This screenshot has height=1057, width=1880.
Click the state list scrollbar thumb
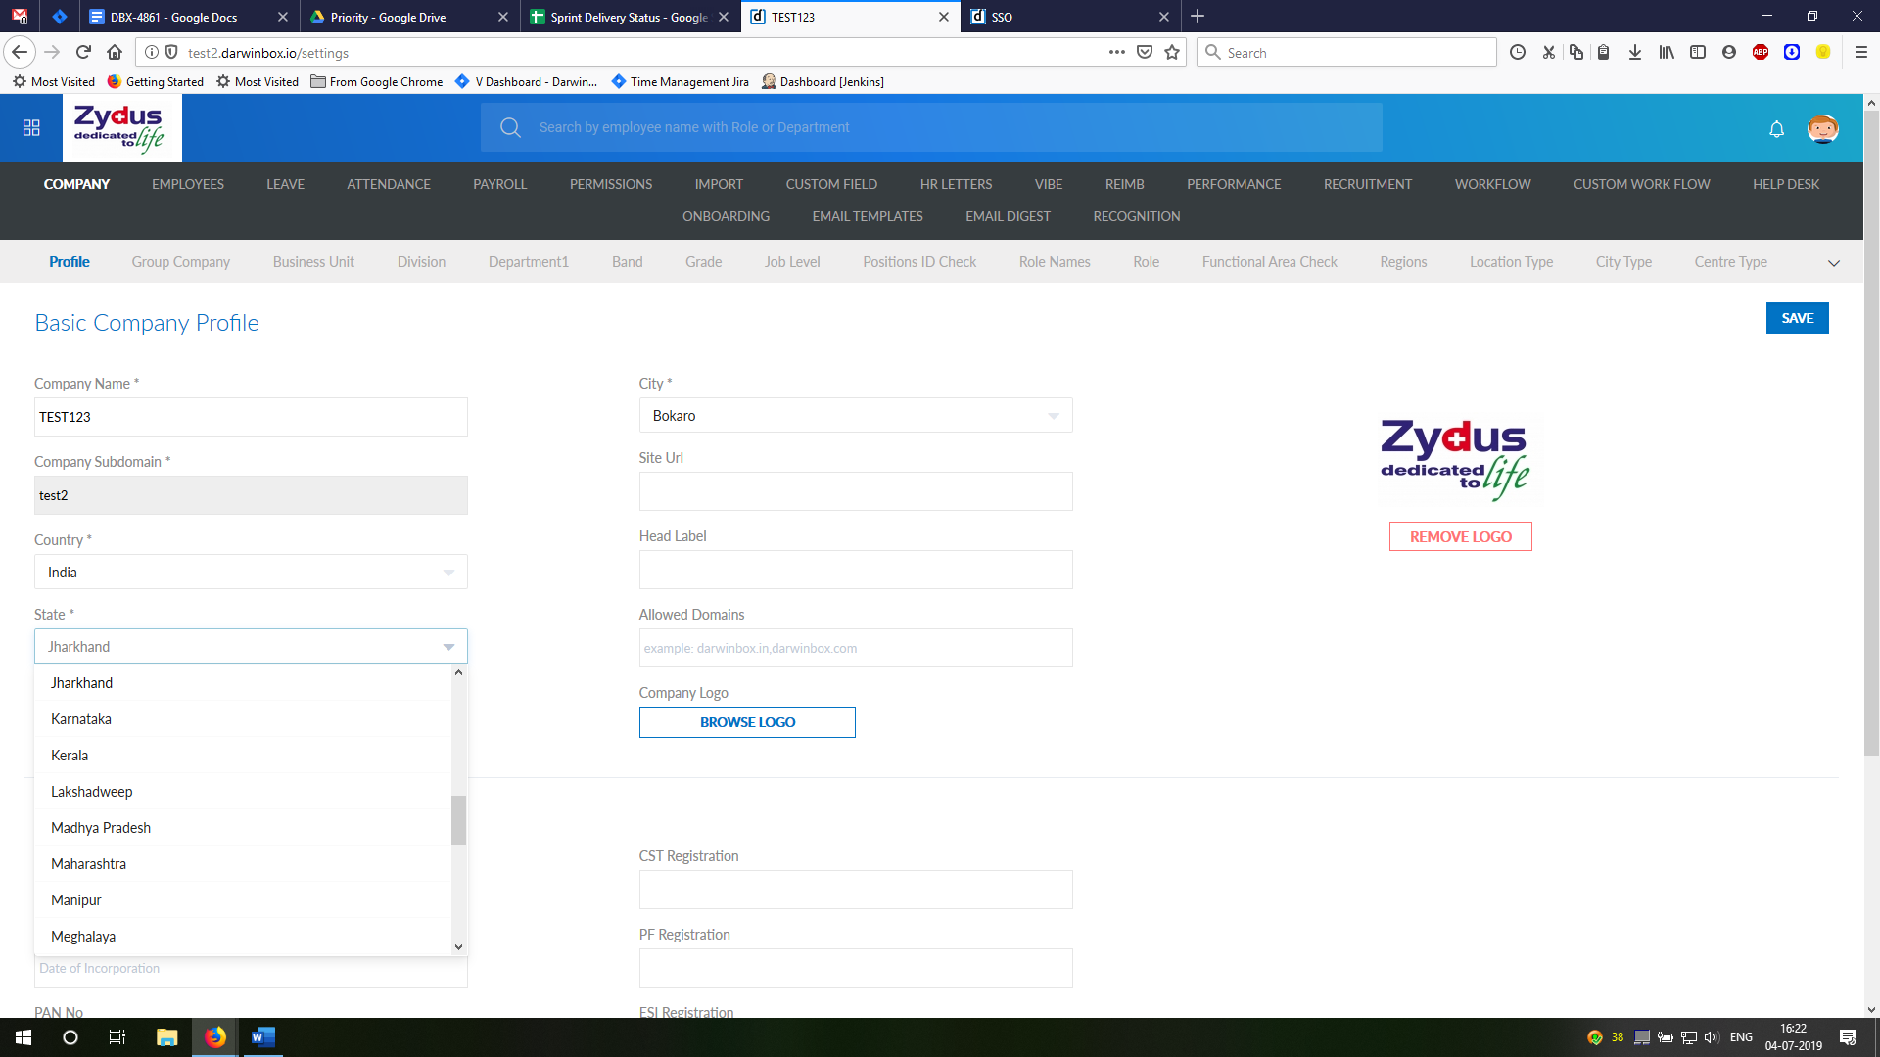coord(458,820)
